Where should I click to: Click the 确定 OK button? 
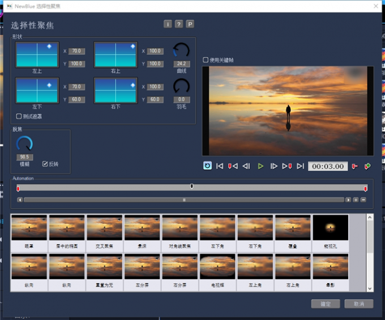(326, 304)
